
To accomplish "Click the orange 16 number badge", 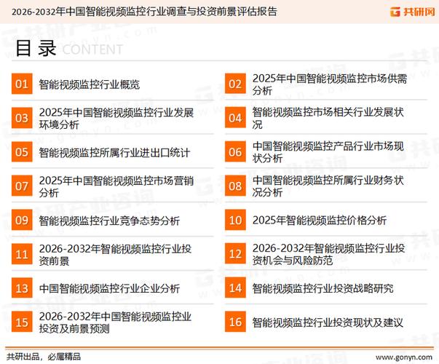I will tap(235, 322).
